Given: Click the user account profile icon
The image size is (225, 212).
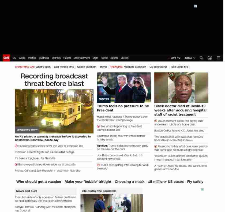Looking at the screenshot, I should [210, 58].
